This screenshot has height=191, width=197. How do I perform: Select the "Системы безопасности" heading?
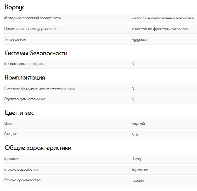click(36, 53)
